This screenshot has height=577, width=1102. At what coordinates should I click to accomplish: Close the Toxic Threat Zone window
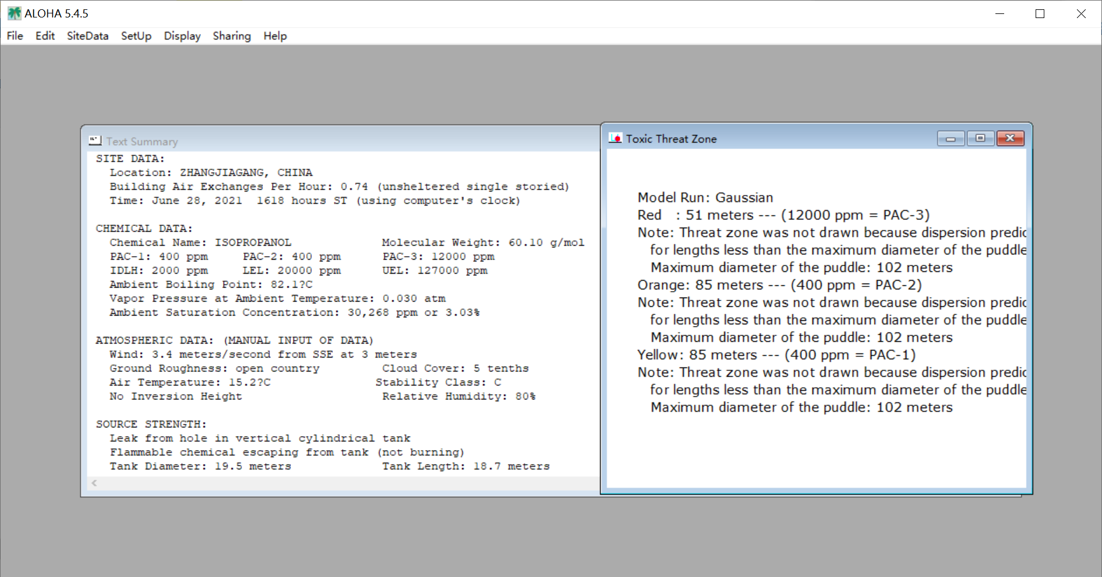tap(1011, 139)
